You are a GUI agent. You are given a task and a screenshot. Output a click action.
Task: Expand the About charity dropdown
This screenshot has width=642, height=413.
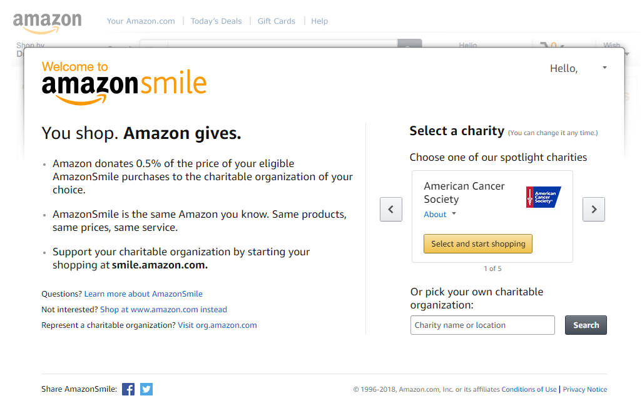point(440,214)
